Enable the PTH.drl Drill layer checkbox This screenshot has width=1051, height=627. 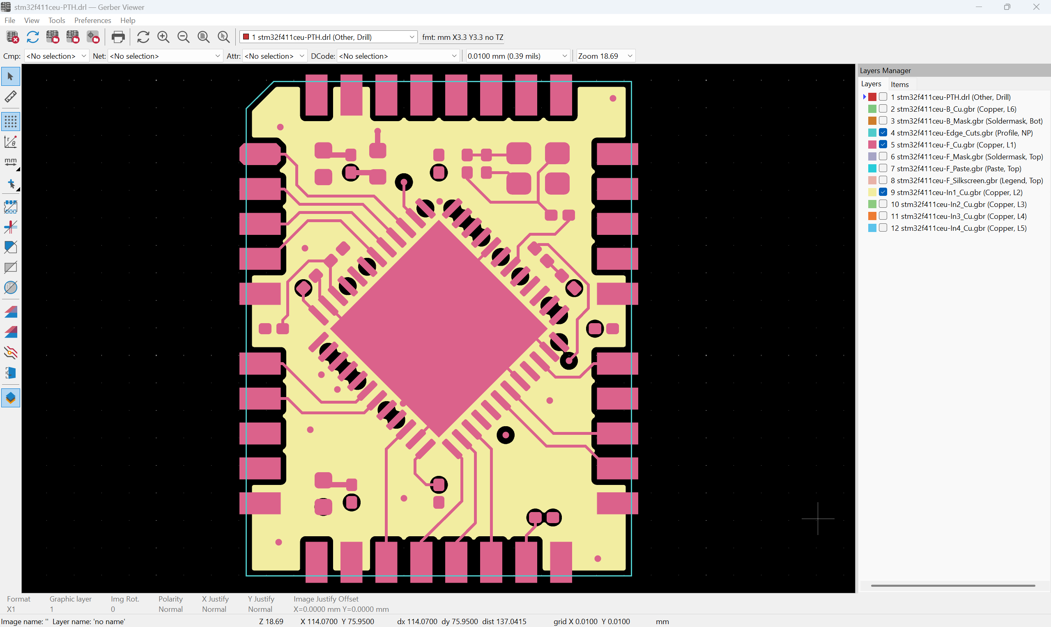coord(883,97)
